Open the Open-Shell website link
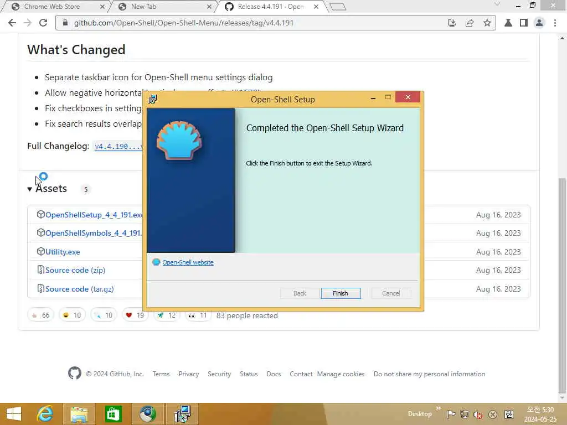The image size is (567, 425). (x=188, y=262)
